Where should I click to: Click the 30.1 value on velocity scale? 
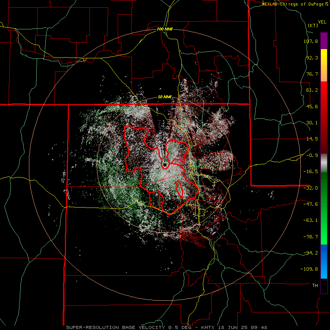click(312, 123)
